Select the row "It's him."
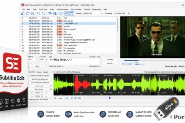This screenshot has height=123, width=185. [69, 26]
